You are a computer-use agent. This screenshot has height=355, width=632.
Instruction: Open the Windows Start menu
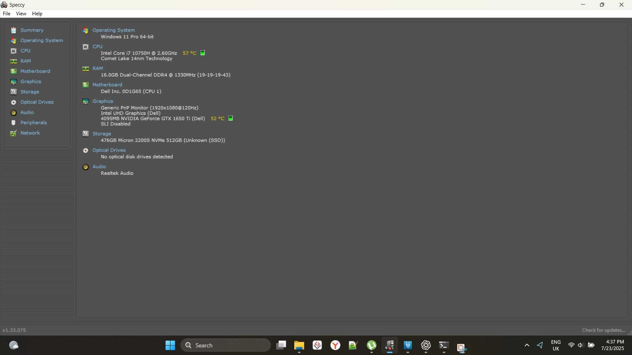tap(170, 345)
